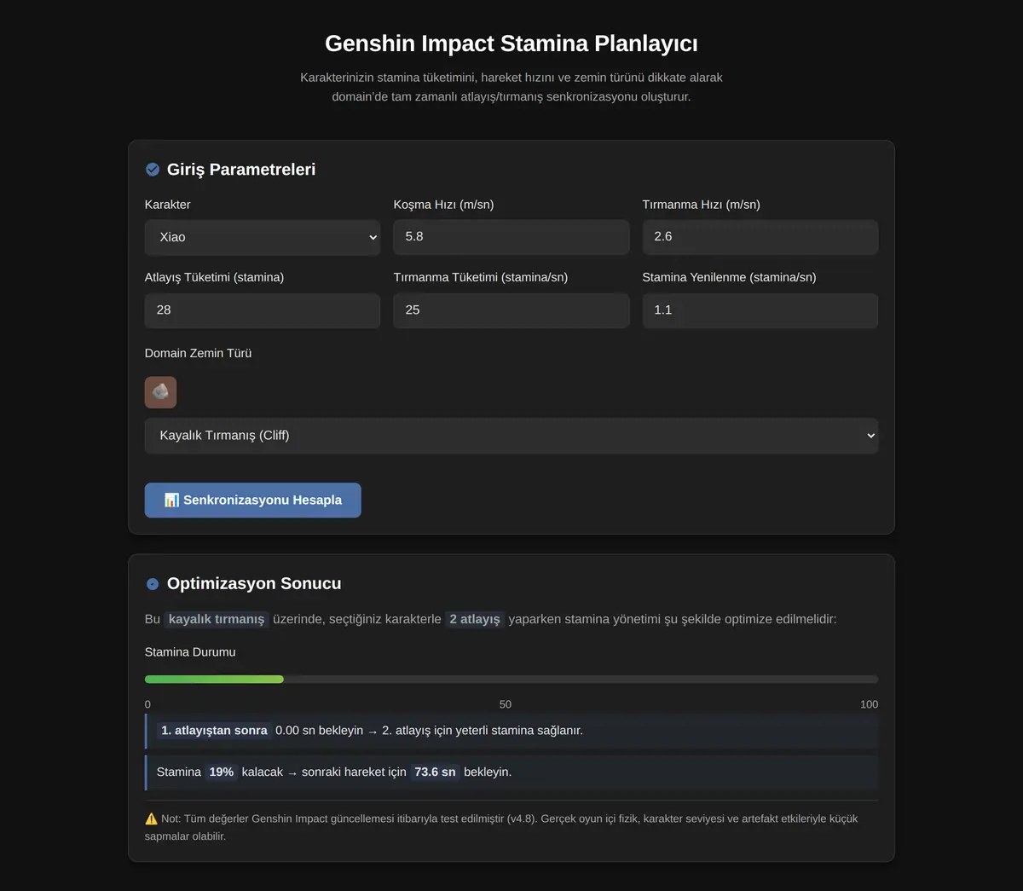1023x891 pixels.
Task: Focus the Tırmanma Hızı input field
Action: [760, 237]
